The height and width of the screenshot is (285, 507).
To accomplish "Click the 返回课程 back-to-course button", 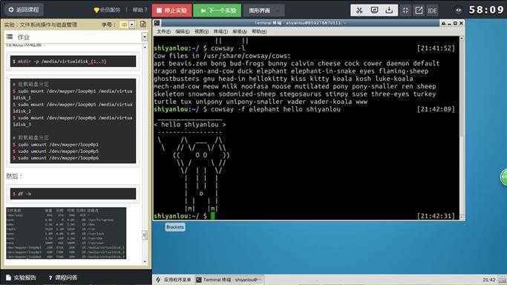I will pos(24,10).
